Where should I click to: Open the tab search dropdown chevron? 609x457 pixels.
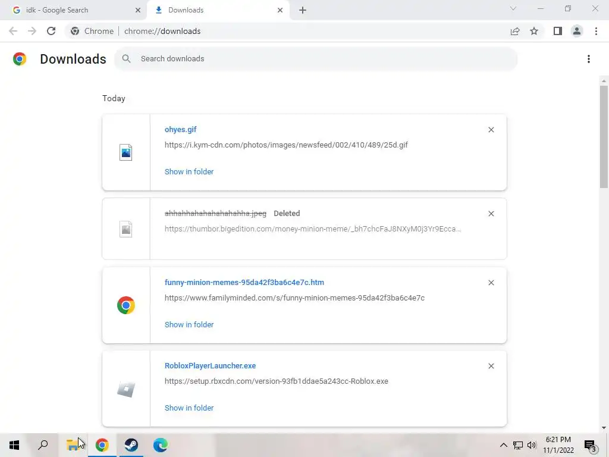(x=513, y=8)
